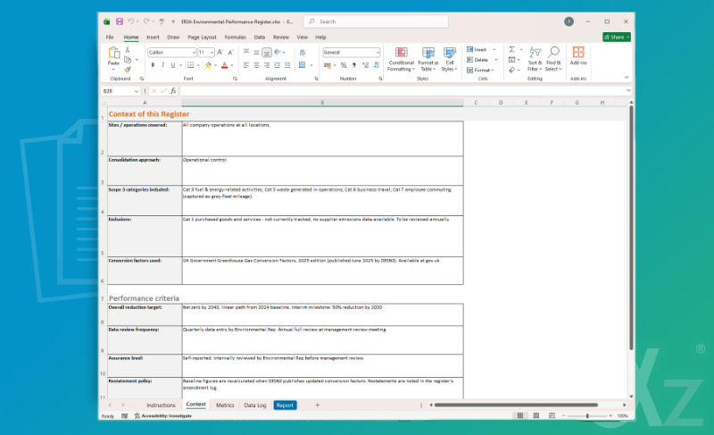Click the zoom slider handle
Viewport: 714px width, 435px height.
(x=587, y=416)
